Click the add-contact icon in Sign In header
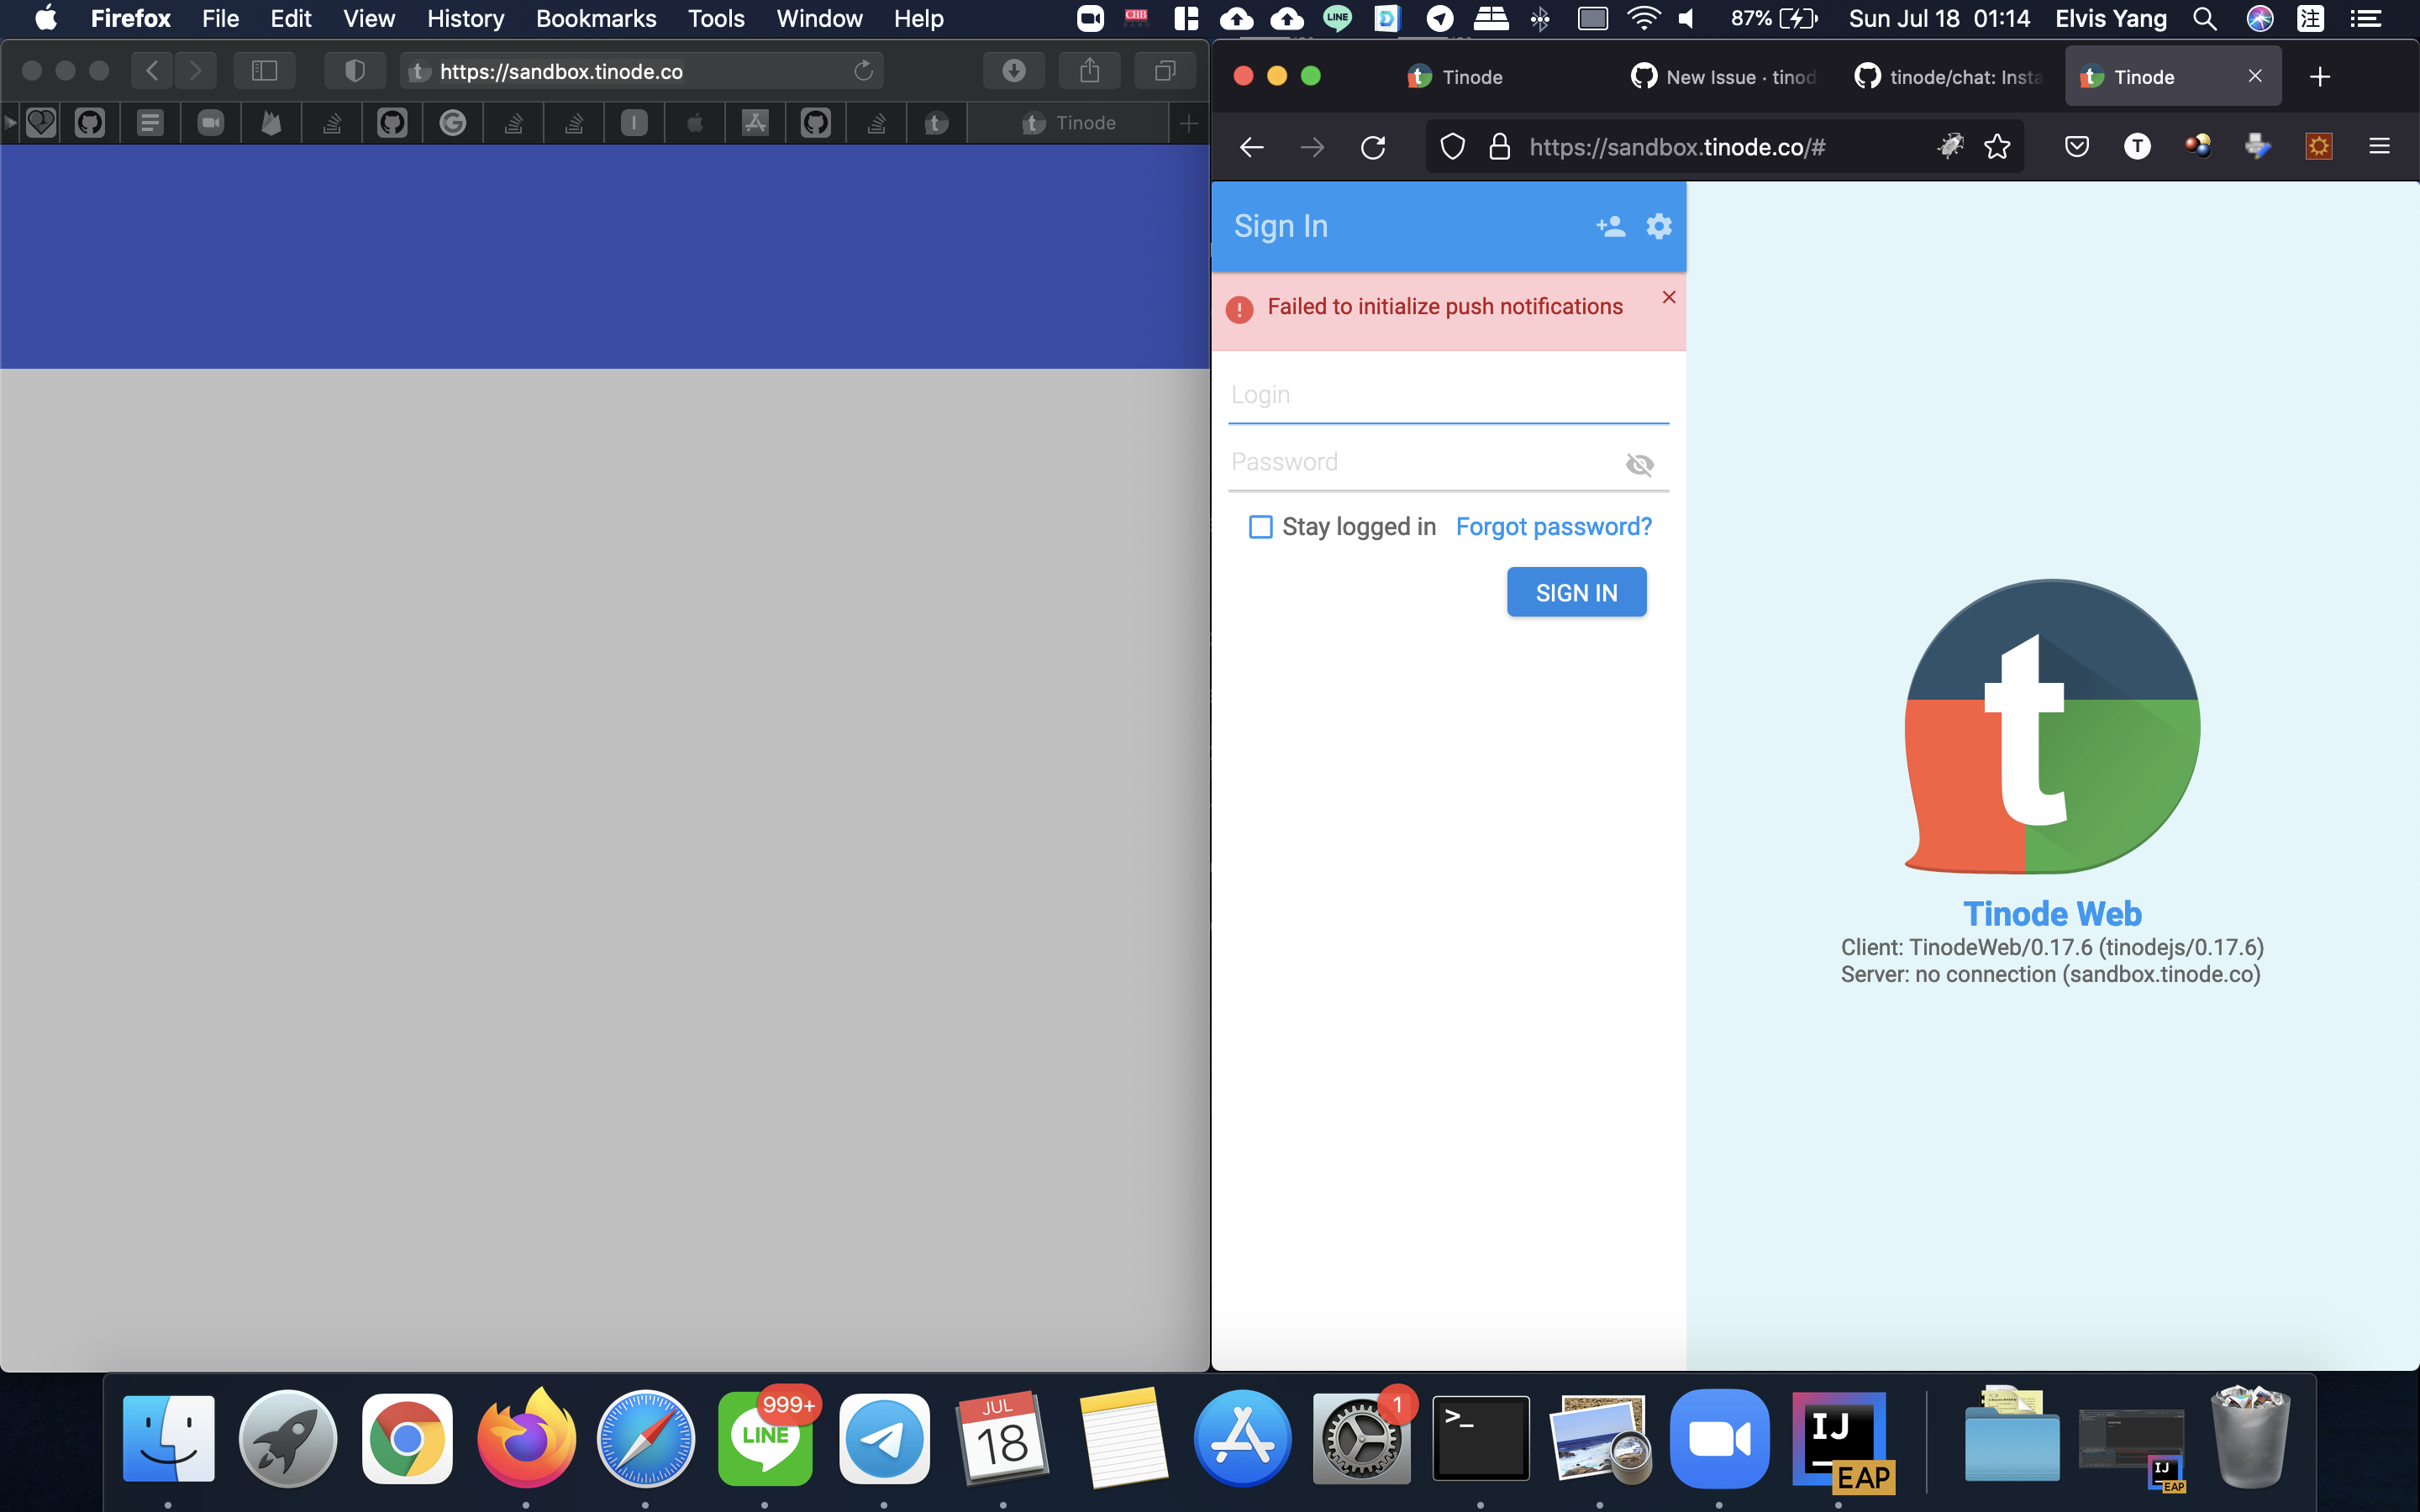The height and width of the screenshot is (1512, 2420). coord(1610,226)
